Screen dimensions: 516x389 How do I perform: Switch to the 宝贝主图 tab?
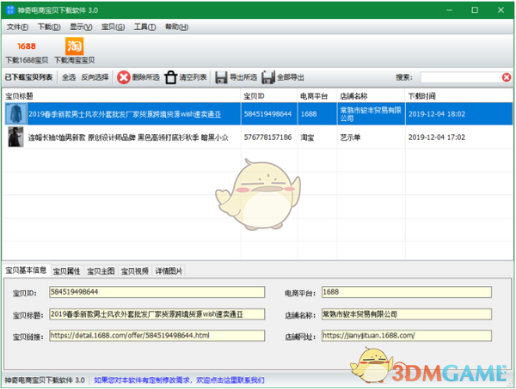[x=101, y=270]
